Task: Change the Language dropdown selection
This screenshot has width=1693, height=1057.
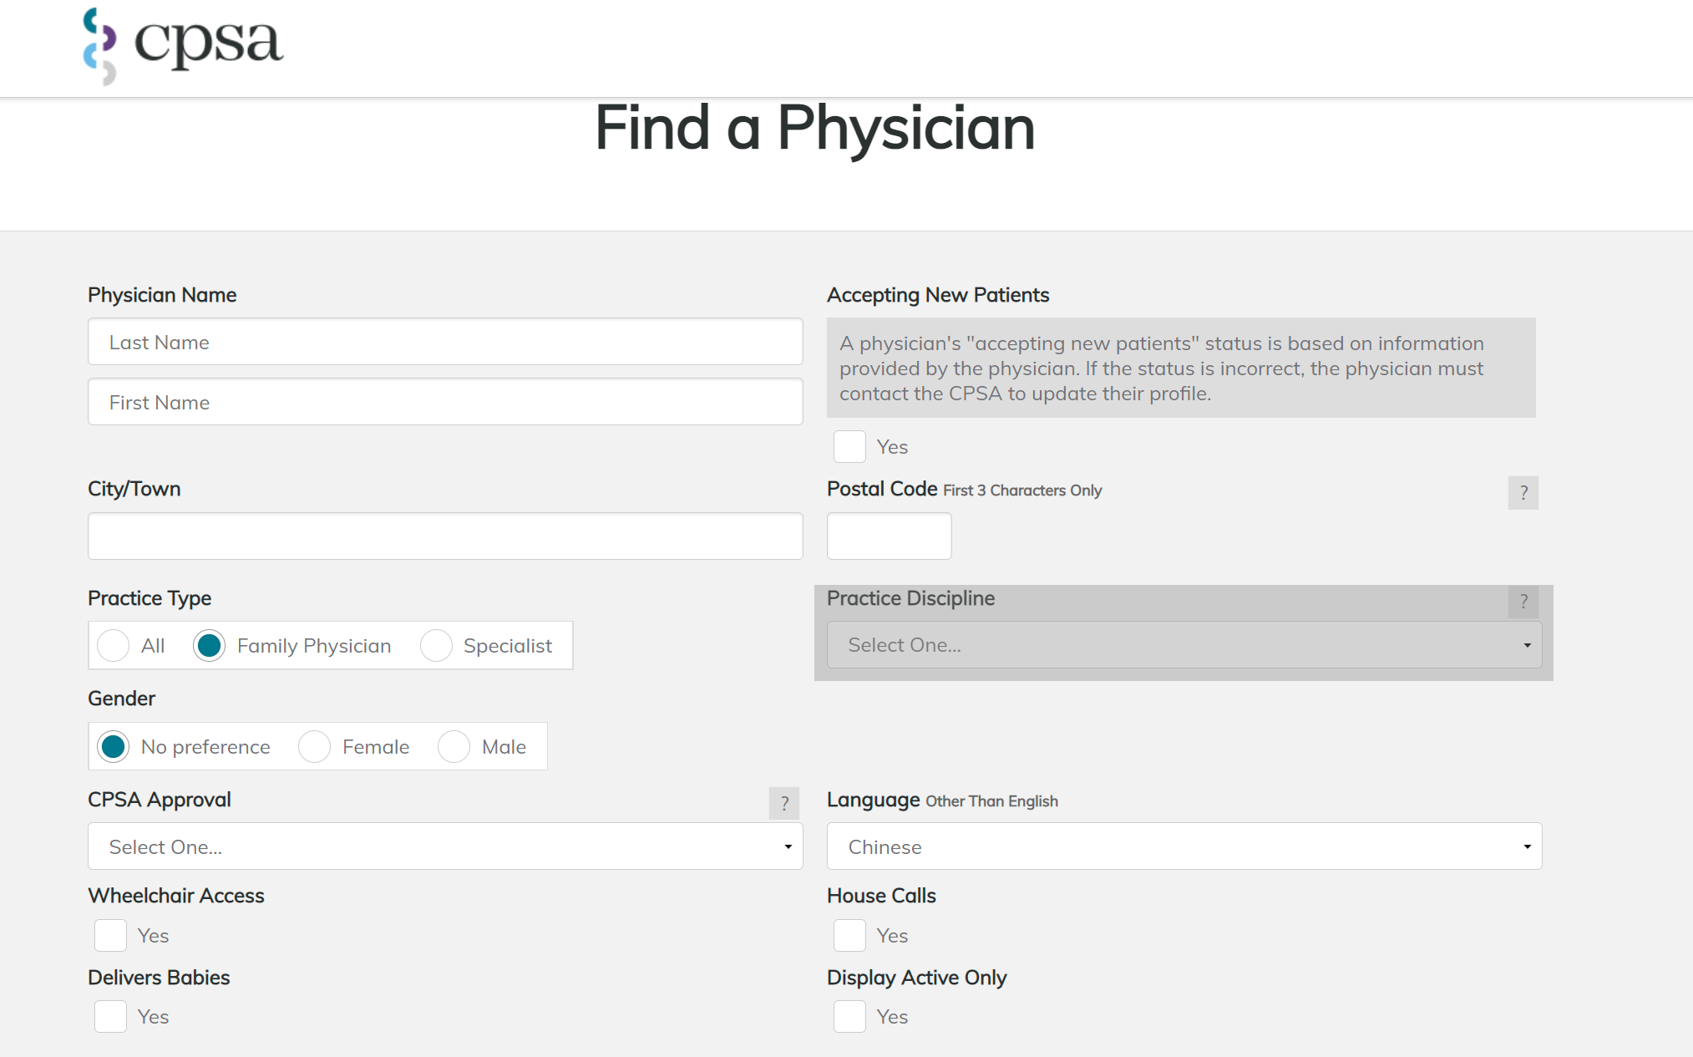Action: pos(1184,846)
